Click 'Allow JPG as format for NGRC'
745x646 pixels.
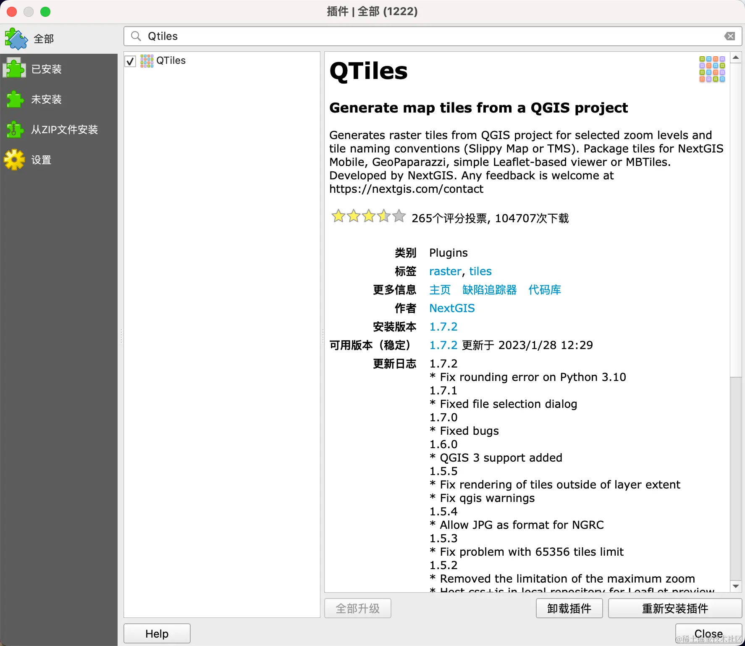pyautogui.click(x=522, y=525)
